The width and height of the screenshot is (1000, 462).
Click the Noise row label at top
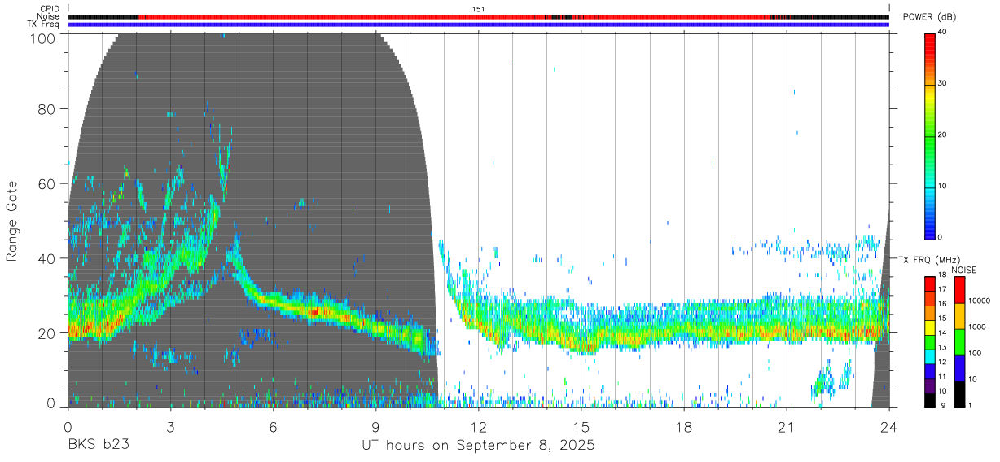pos(48,16)
